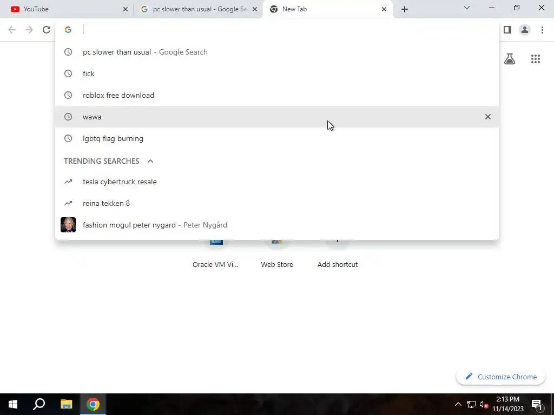554x415 pixels.
Task: Open the notification center icon
Action: (x=537, y=404)
